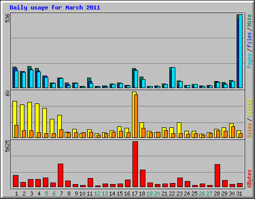255x199 pixels.
Task: Select the red KBytes bar for day 17
Action: 135,164
